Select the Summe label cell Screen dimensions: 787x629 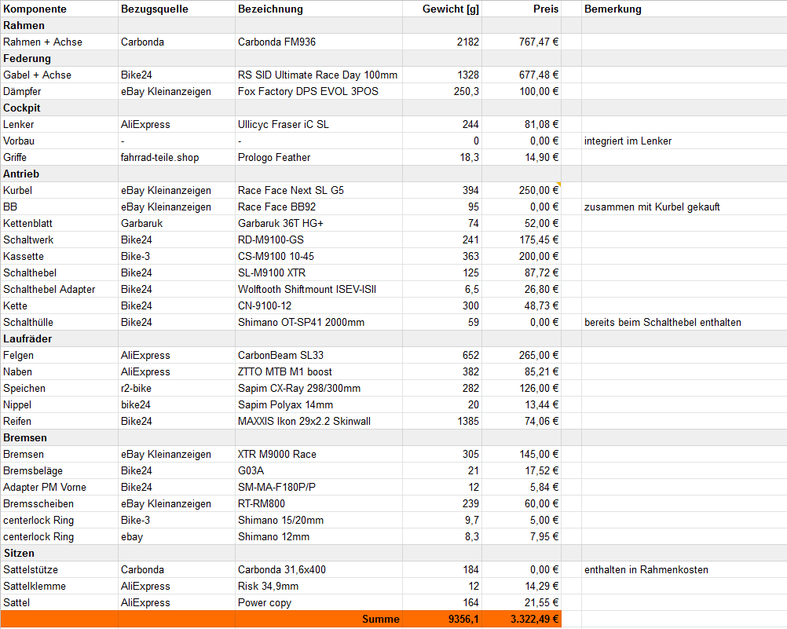pyautogui.click(x=319, y=619)
